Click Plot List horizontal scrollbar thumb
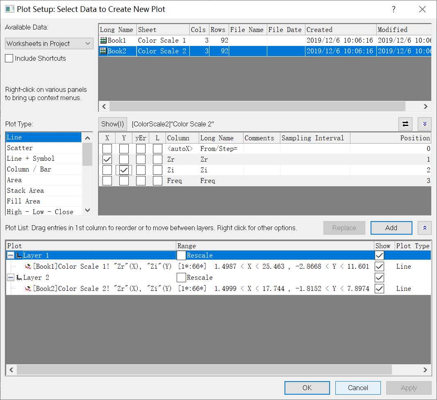The image size is (437, 400). click(204, 370)
